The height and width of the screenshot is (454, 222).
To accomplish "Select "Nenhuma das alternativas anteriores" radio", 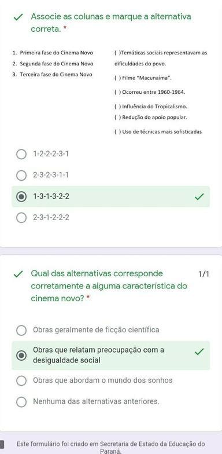I will (21, 402).
